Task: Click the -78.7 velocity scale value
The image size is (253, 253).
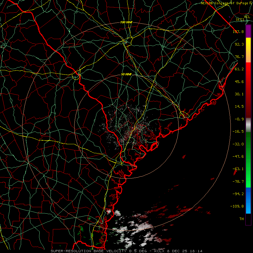Action: pos(238,182)
